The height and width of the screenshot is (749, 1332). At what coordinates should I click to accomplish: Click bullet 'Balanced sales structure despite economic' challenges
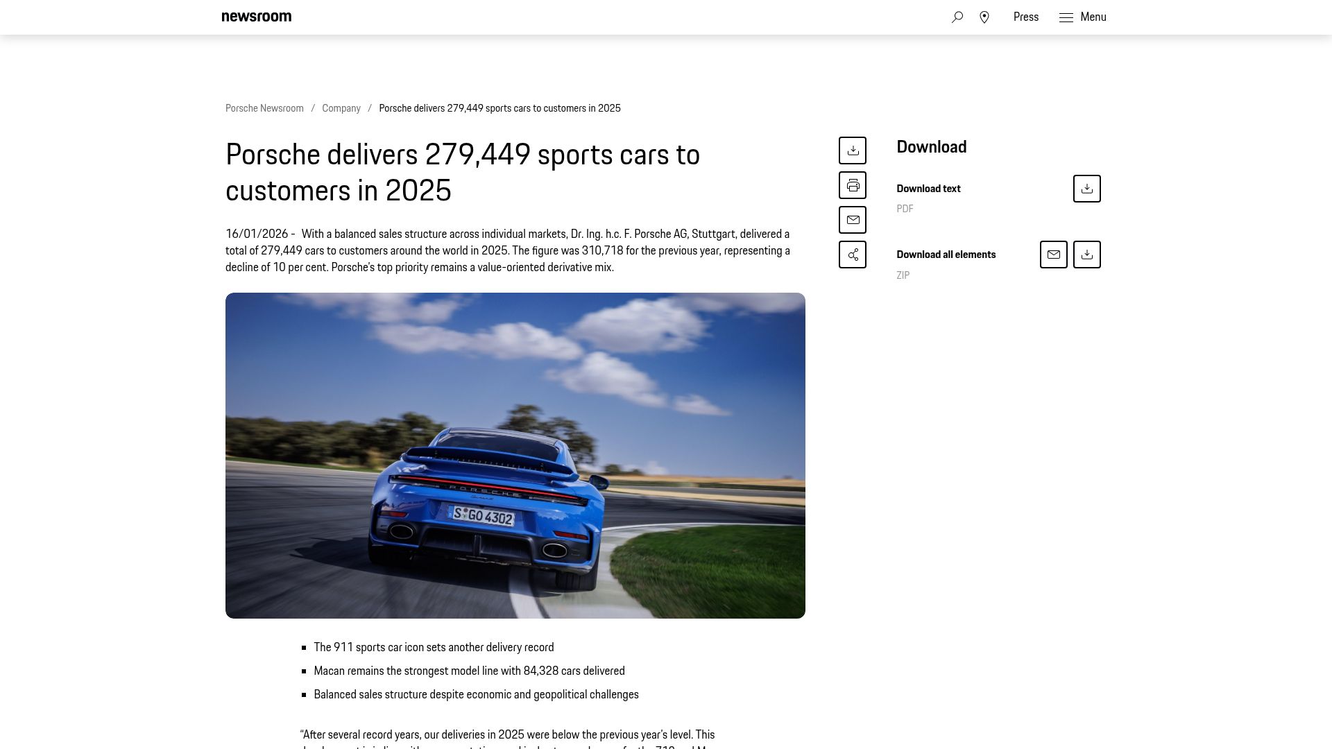476,694
